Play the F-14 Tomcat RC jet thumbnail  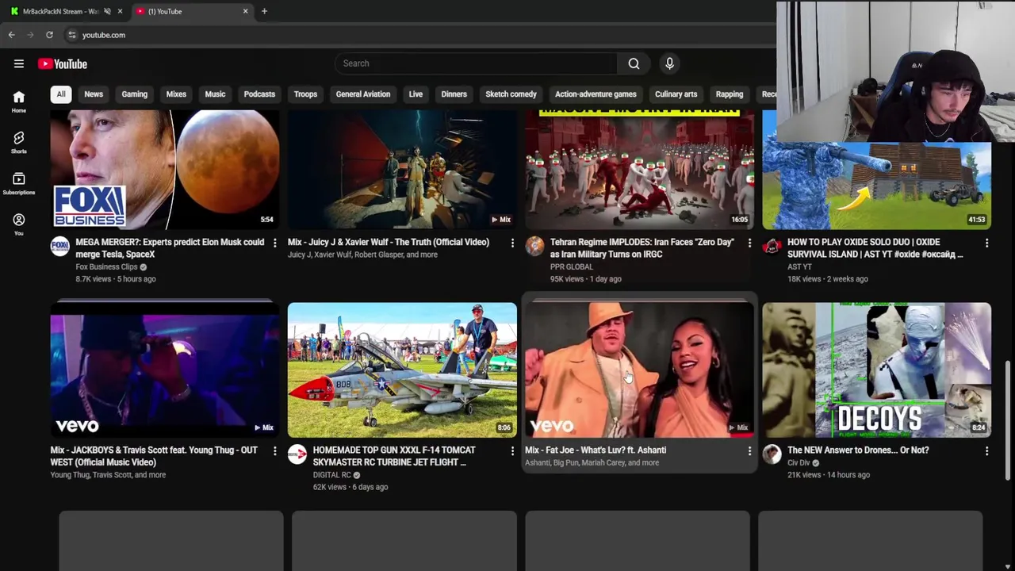(402, 370)
